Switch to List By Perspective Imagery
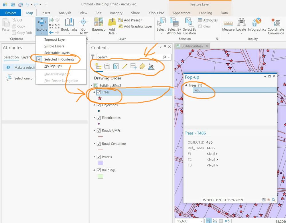Image resolution: width=286 pixels, height=223 pixels. point(151,66)
